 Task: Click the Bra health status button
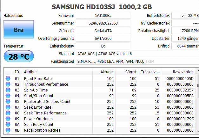point(19,30)
